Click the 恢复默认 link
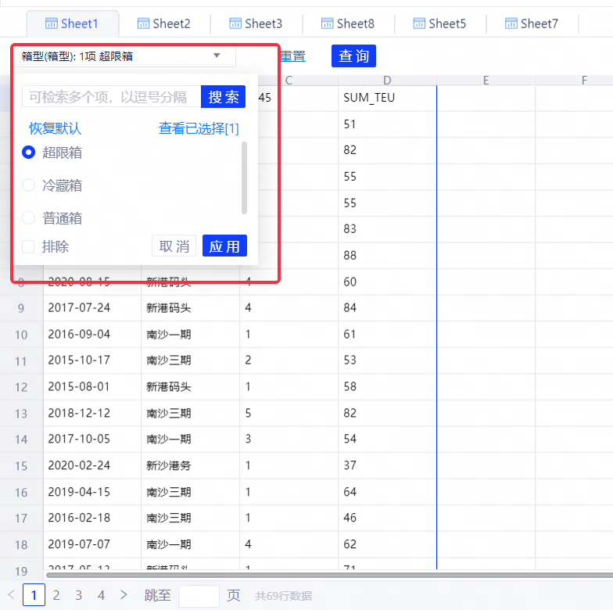The width and height of the screenshot is (613, 610). click(x=55, y=128)
